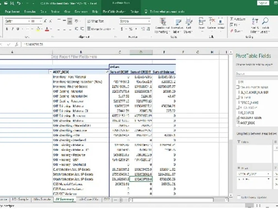This screenshot has width=278, height=209.
Task: Open the Clear menu
Action: 236,31
